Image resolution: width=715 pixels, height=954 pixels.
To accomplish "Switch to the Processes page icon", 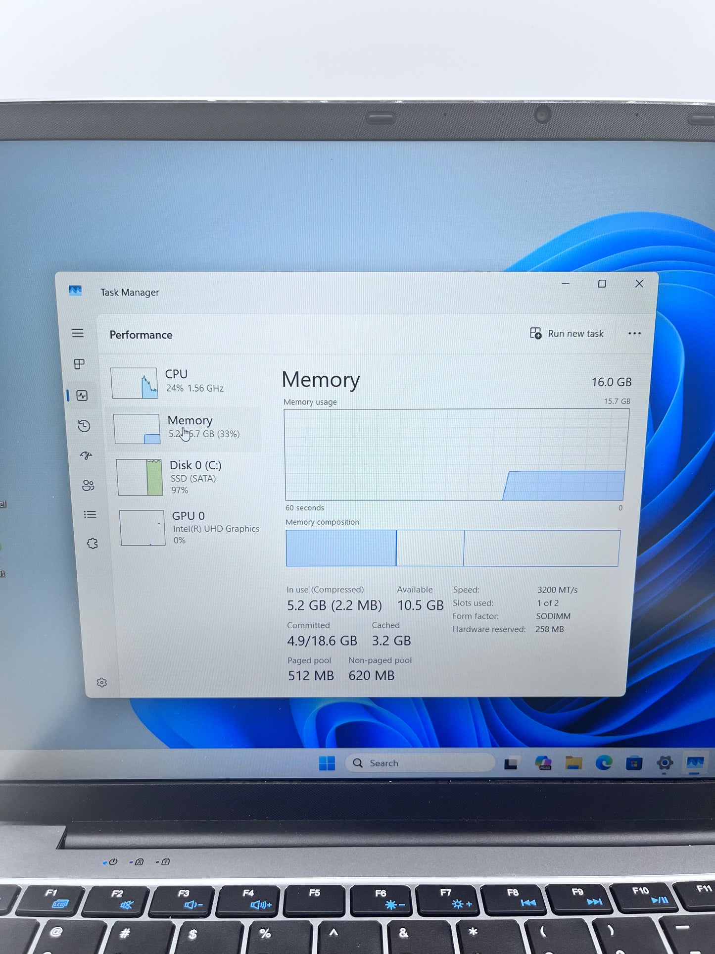I will coord(79,364).
